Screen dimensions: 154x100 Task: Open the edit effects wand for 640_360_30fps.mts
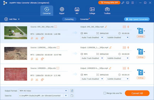click(32, 38)
